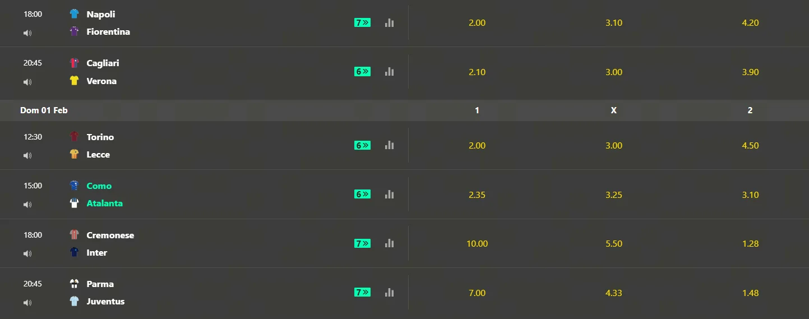The image size is (809, 319).
Task: Click audio speaker icon for Cagliari–Verona match
Action: coord(27,82)
